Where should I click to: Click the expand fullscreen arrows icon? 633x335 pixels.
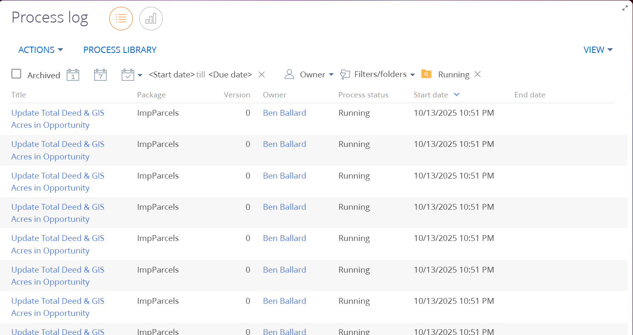(x=625, y=8)
